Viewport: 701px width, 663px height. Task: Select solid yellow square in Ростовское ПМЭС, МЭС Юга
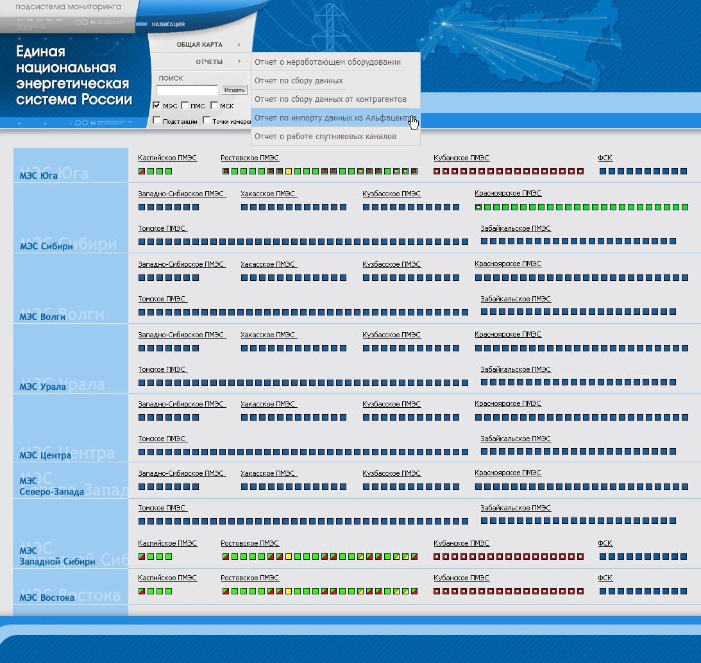coord(289,171)
